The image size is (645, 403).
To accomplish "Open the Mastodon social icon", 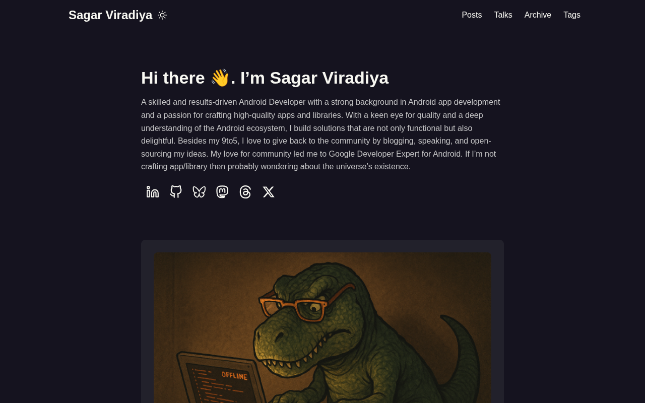I will click(222, 192).
